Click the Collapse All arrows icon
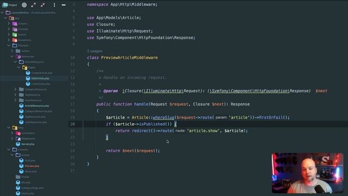The width and height of the screenshot is (348, 196). click(42, 5)
